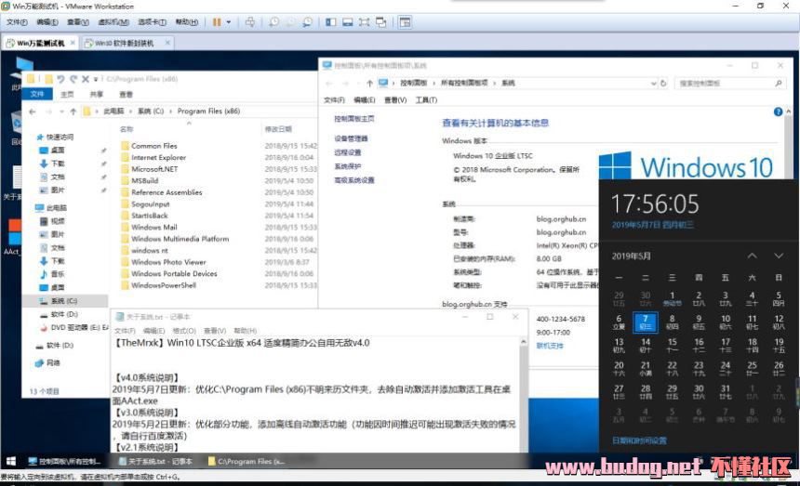Open the 格式(O) menu in Notepad
Screen dimensions: 800x486
(x=184, y=331)
